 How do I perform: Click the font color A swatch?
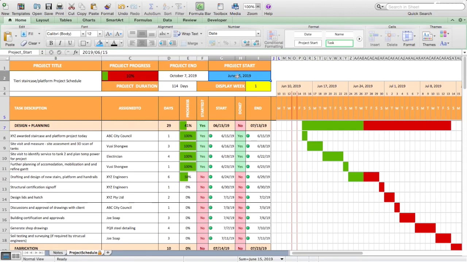click(114, 43)
